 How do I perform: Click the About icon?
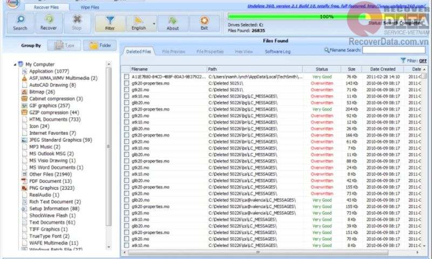coord(173,23)
